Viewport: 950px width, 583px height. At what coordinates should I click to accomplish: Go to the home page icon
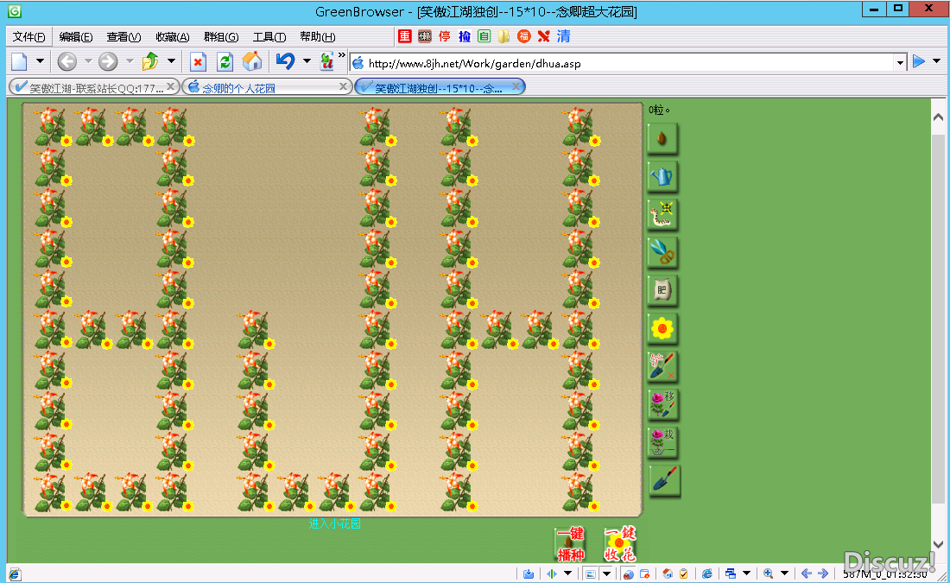pyautogui.click(x=252, y=61)
